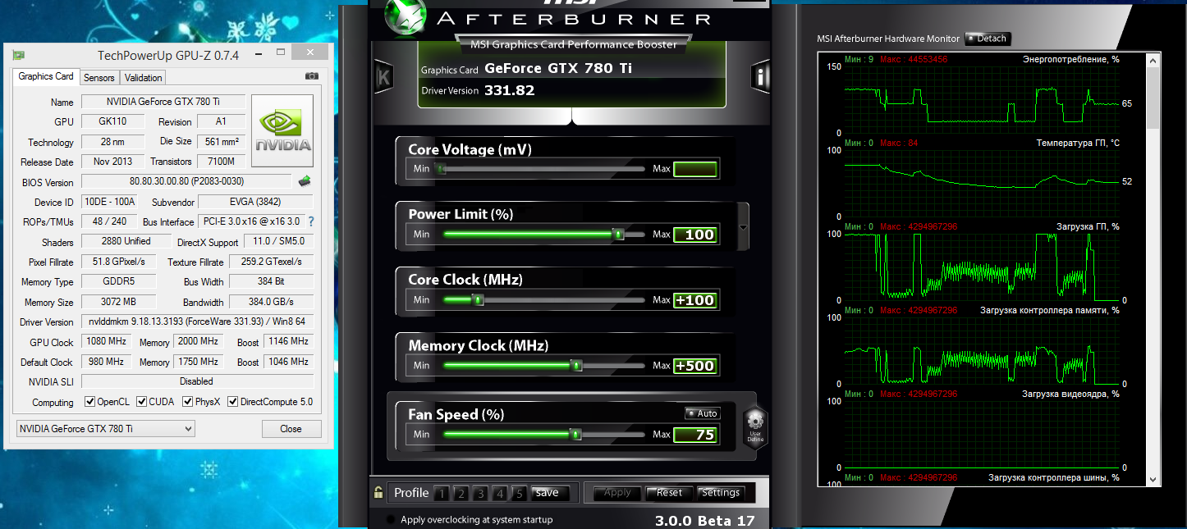Click the BIOS Version field value
Viewport: 1187px width, 529px height.
click(x=186, y=181)
